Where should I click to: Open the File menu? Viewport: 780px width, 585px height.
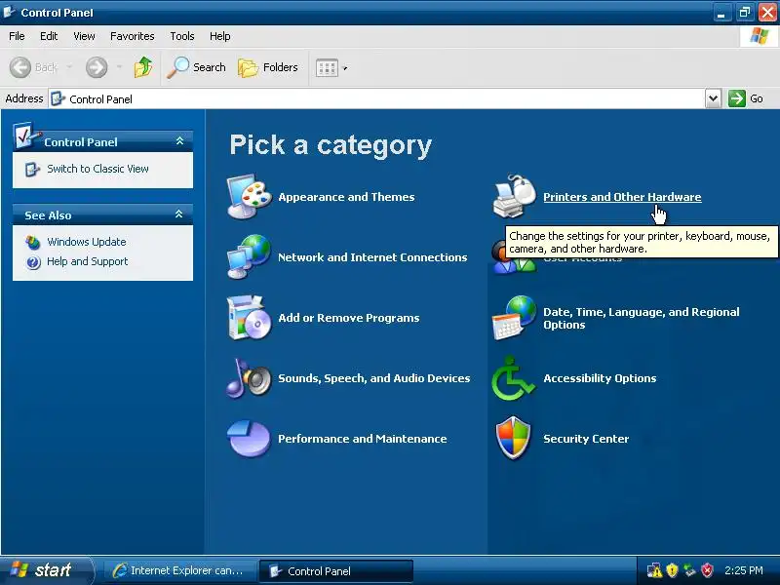[x=17, y=36]
